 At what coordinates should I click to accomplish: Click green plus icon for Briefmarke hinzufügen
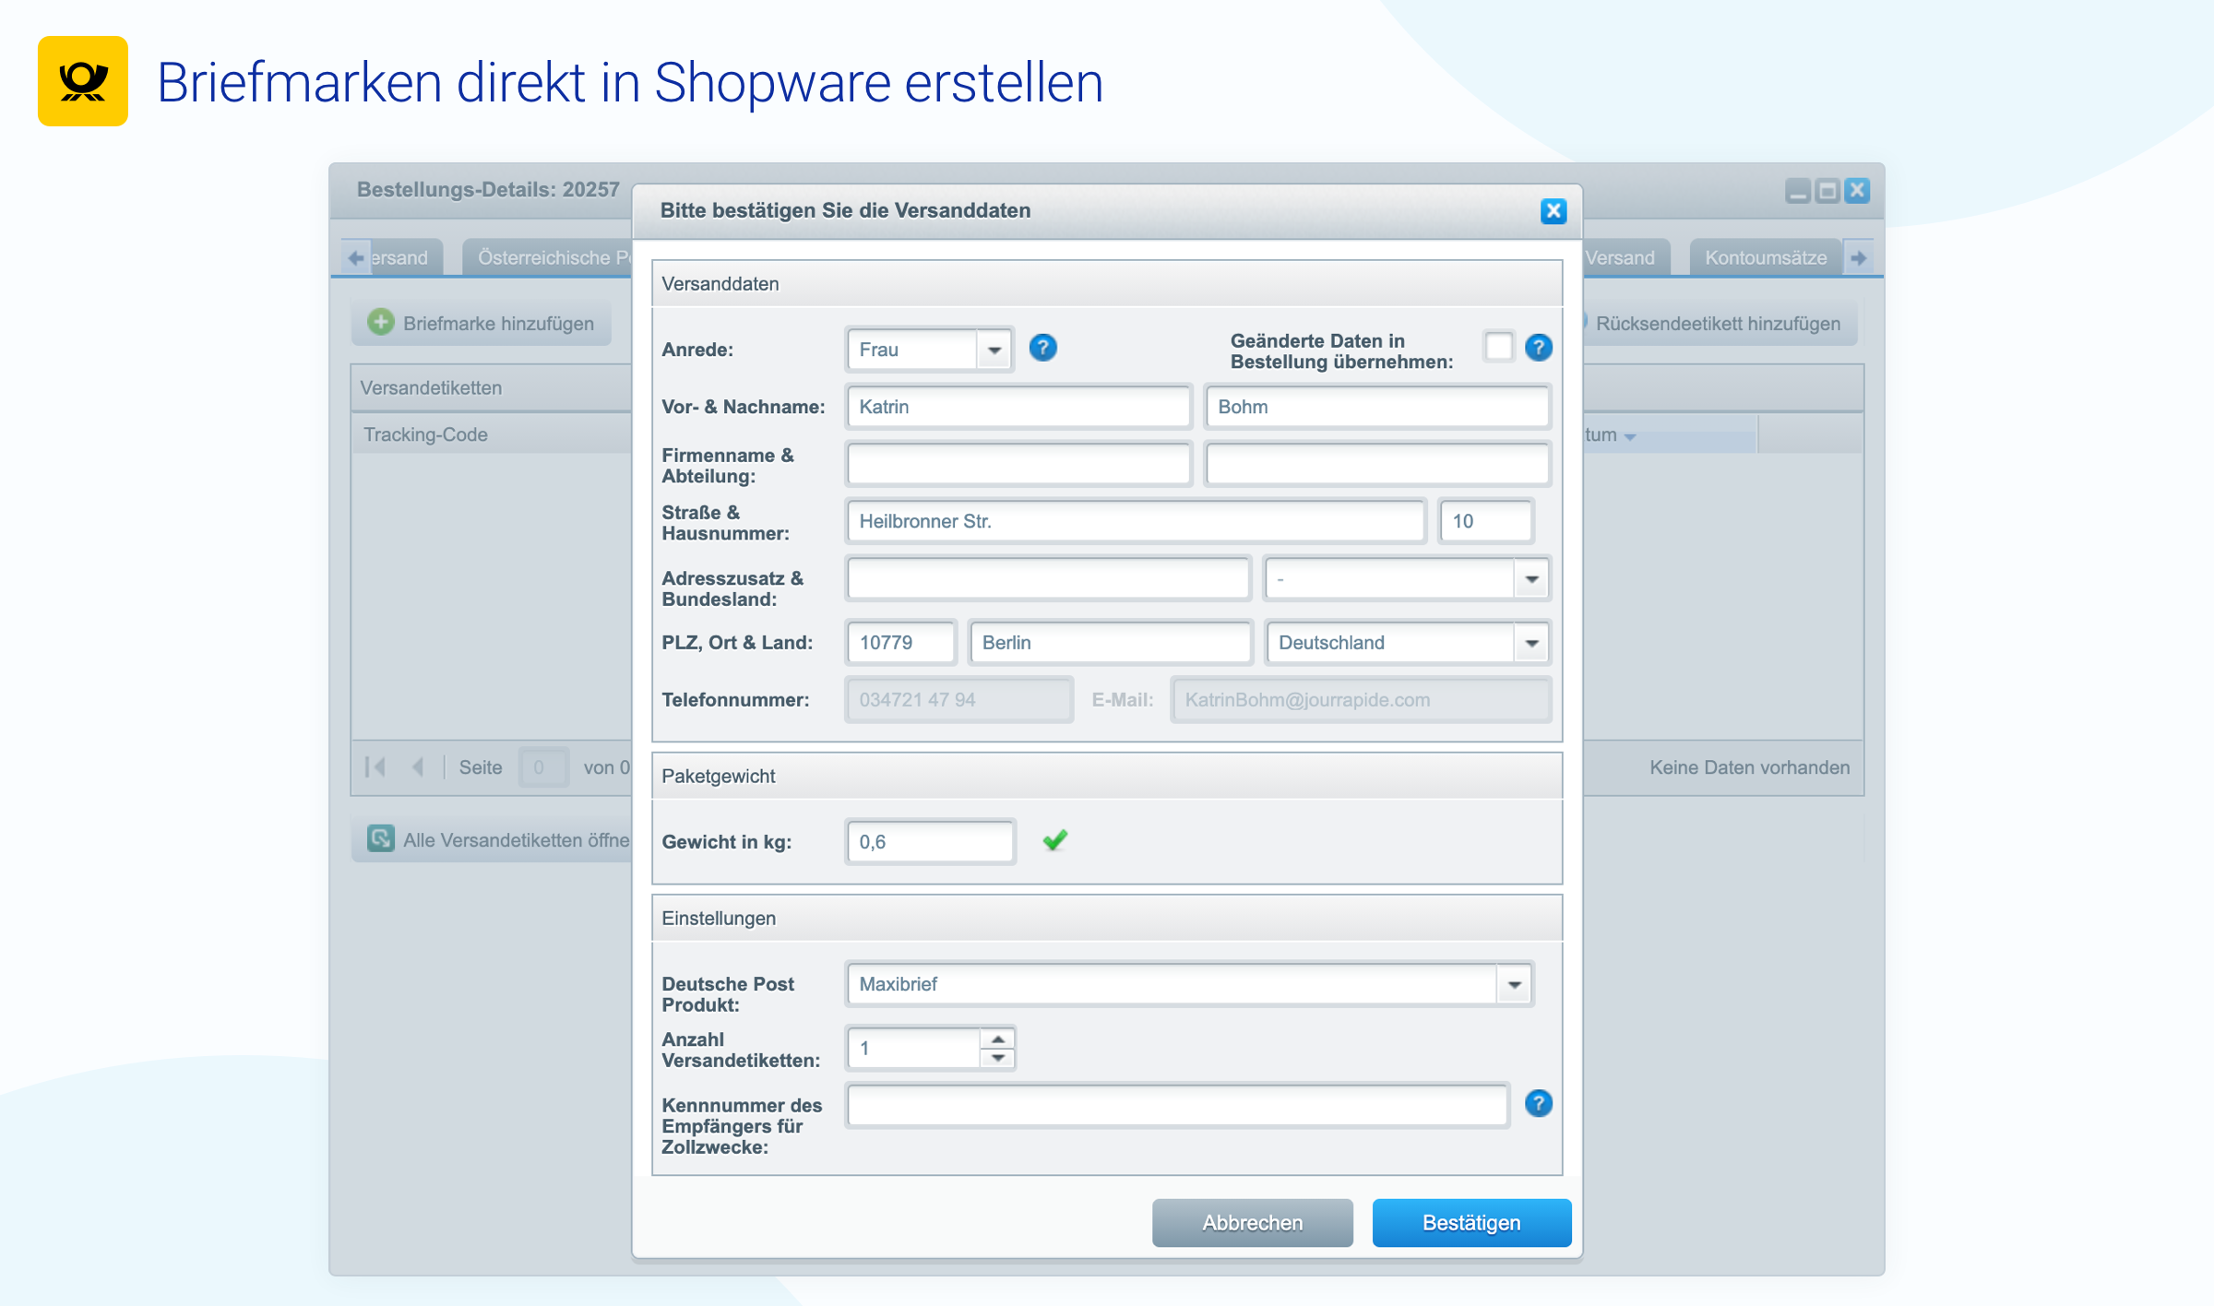[380, 322]
